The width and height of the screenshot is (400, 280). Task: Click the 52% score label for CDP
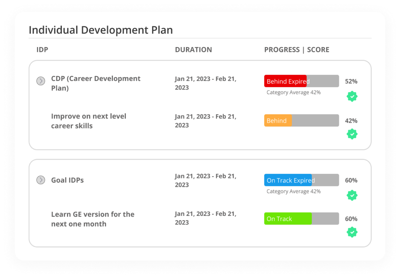[x=351, y=81]
